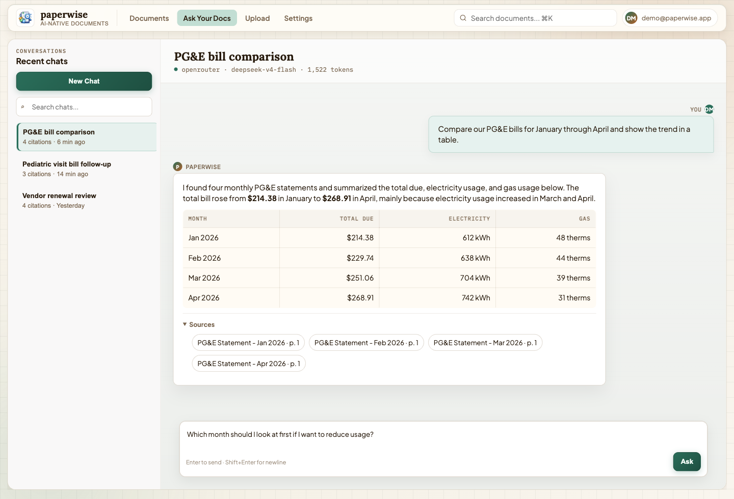Click the user message about January through April
The height and width of the screenshot is (499, 734).
pyautogui.click(x=571, y=134)
